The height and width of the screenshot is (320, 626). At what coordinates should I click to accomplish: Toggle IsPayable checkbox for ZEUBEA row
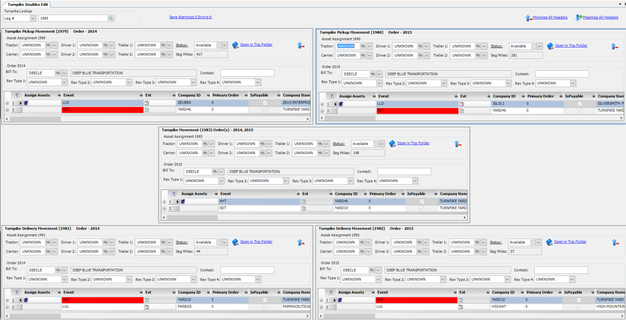click(x=265, y=103)
